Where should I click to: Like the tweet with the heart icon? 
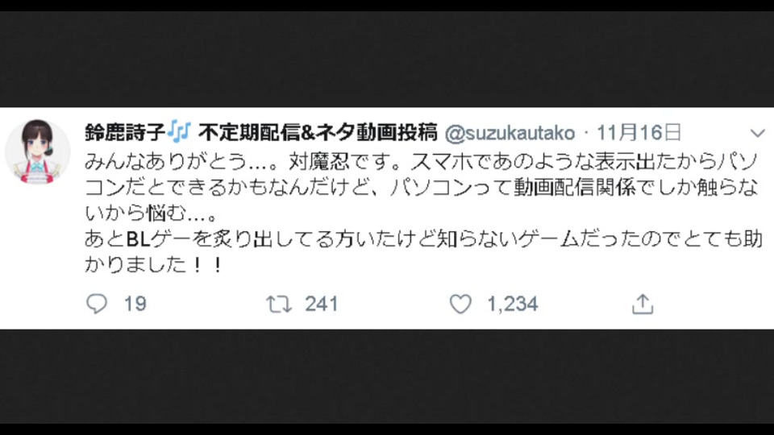460,304
